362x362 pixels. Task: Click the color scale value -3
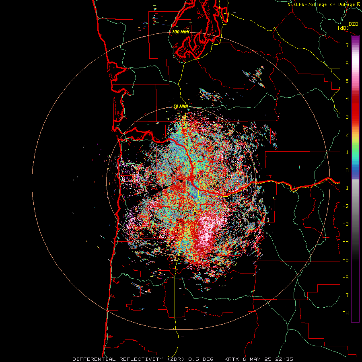346,224
